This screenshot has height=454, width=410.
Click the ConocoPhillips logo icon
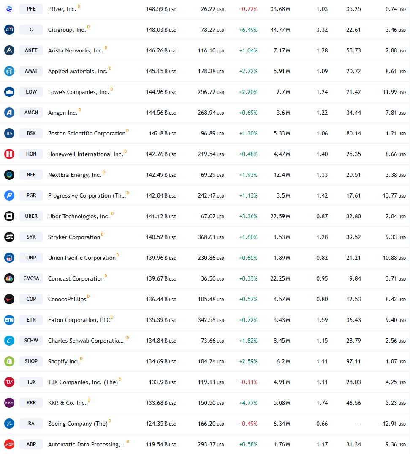[9, 299]
